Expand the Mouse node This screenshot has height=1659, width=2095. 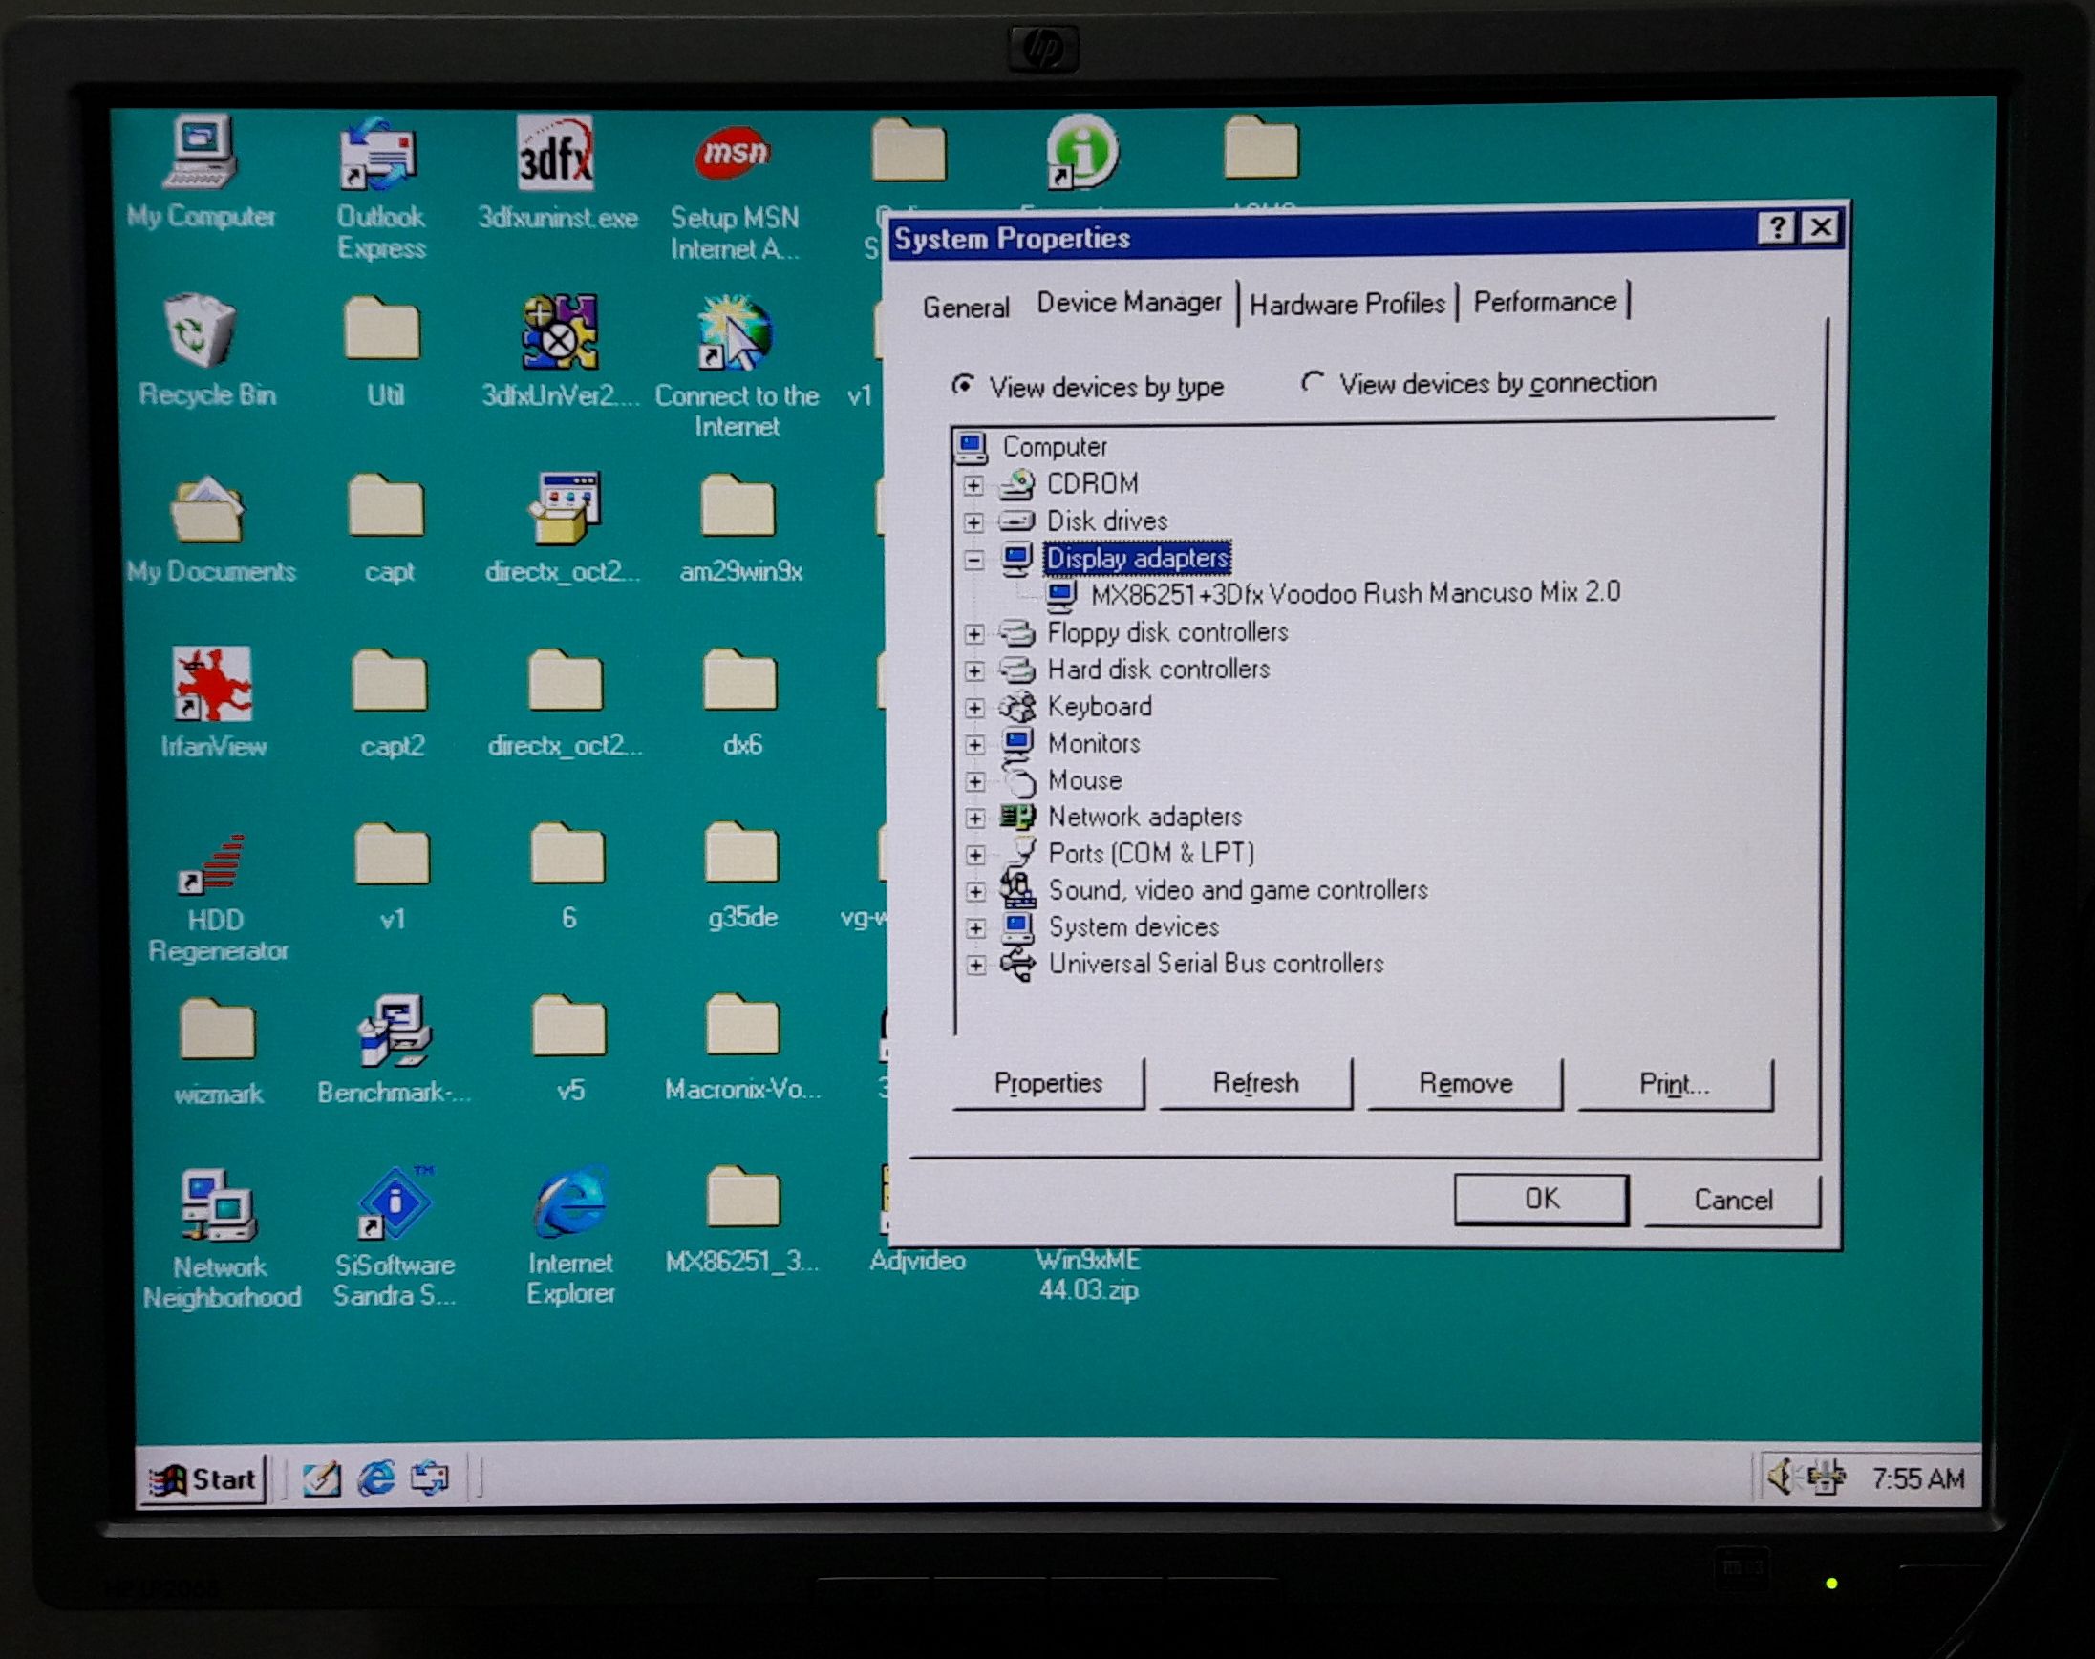pyautogui.click(x=975, y=782)
